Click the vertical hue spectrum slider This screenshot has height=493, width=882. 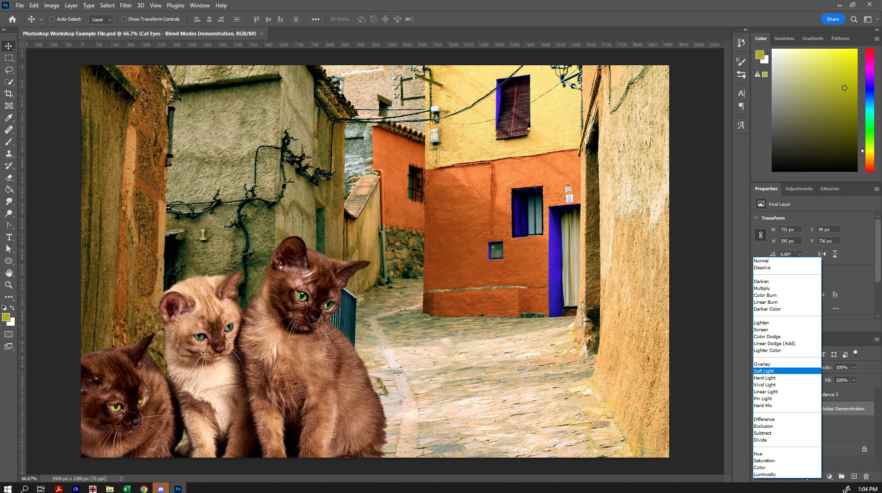[x=870, y=110]
